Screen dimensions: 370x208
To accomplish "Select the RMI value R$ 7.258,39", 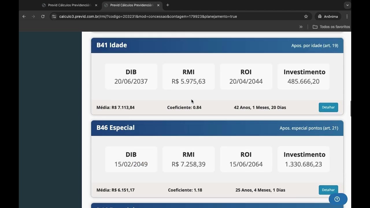I will point(188,164).
